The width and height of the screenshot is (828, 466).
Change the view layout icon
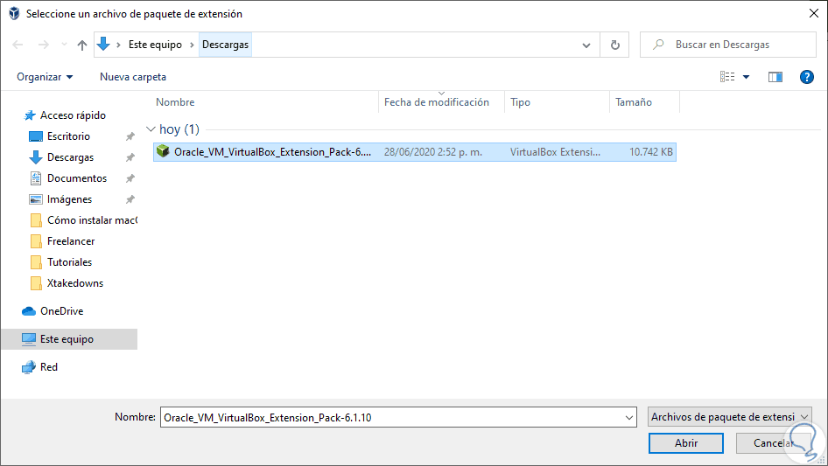[727, 77]
